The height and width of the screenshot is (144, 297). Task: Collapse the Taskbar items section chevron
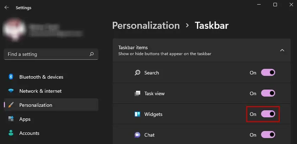coord(282,50)
